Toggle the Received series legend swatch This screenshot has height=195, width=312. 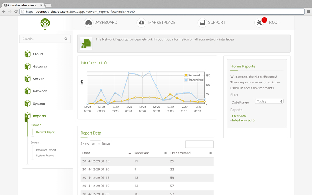coord(186,75)
